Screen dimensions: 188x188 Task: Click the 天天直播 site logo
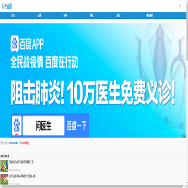(7, 6)
